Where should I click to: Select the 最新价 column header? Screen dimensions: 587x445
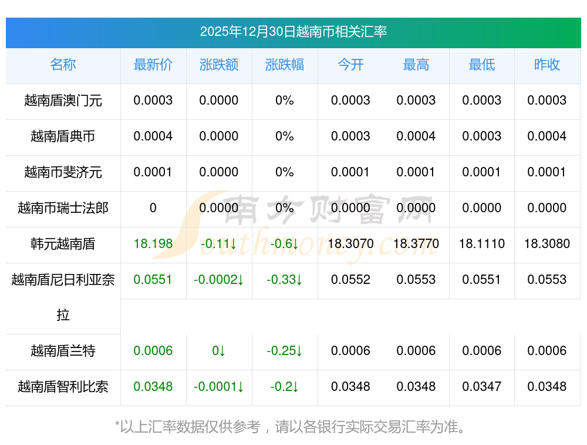pos(153,65)
